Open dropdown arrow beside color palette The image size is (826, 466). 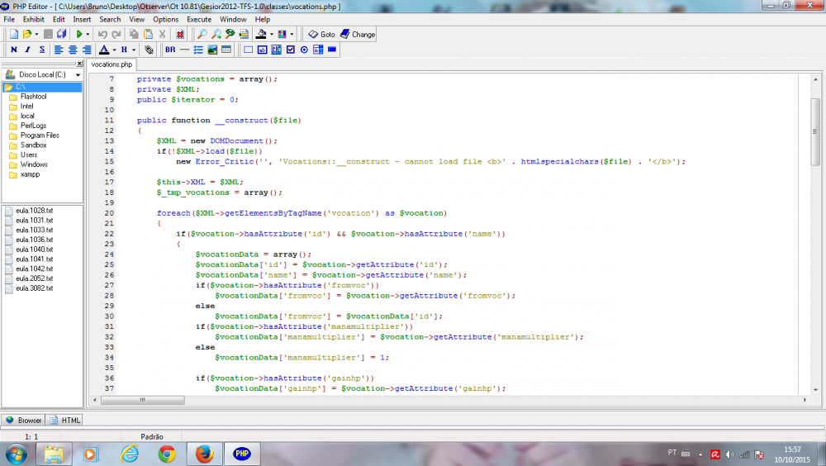292,34
